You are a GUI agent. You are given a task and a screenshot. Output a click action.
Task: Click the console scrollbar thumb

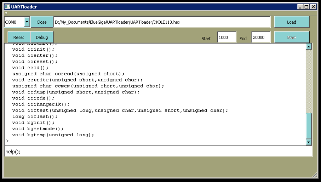coord(309,126)
